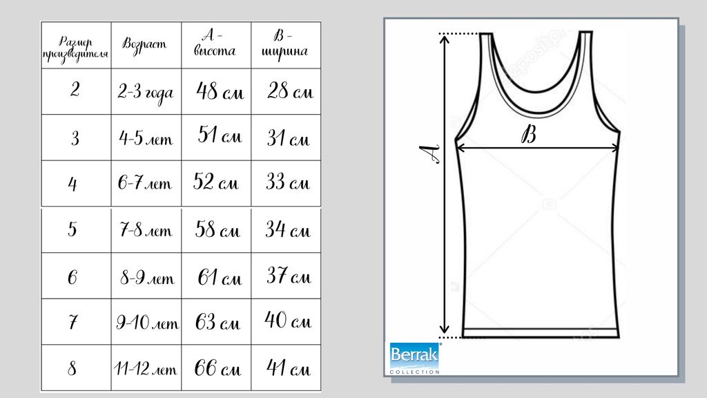Select the '37 см' width cell
The image size is (707, 398).
click(x=289, y=277)
